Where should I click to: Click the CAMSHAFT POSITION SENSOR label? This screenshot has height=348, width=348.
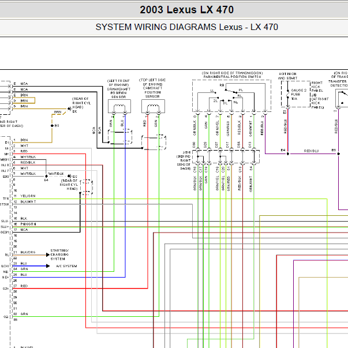coord(152,92)
